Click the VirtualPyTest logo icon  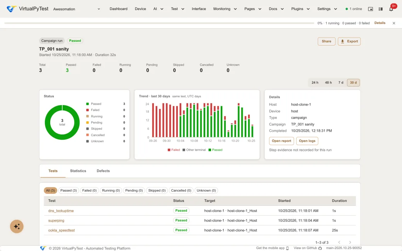12,9
